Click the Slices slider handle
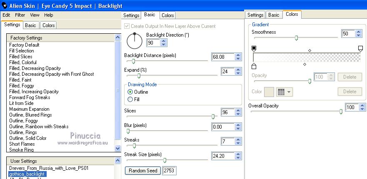 pos(213,117)
